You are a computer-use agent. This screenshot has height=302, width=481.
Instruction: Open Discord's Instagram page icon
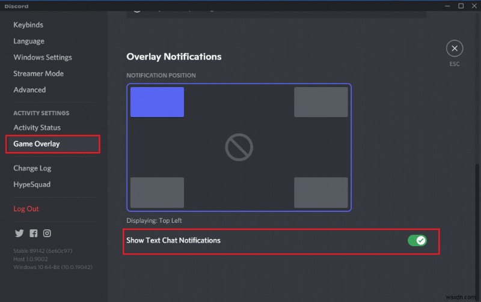click(x=47, y=234)
